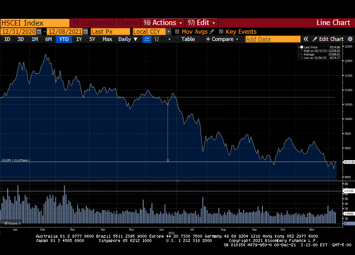Click the start date field 12/31/2020
The width and height of the screenshot is (355, 255).
[19, 31]
